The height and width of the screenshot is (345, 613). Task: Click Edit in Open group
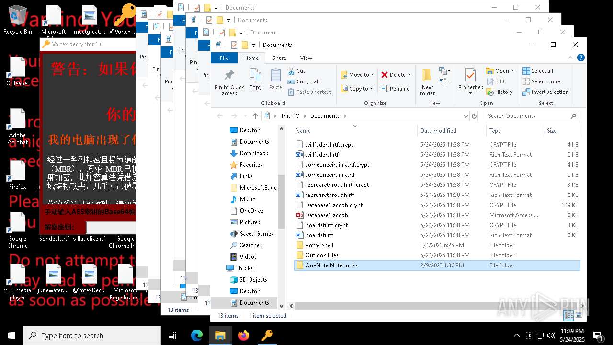(496, 81)
